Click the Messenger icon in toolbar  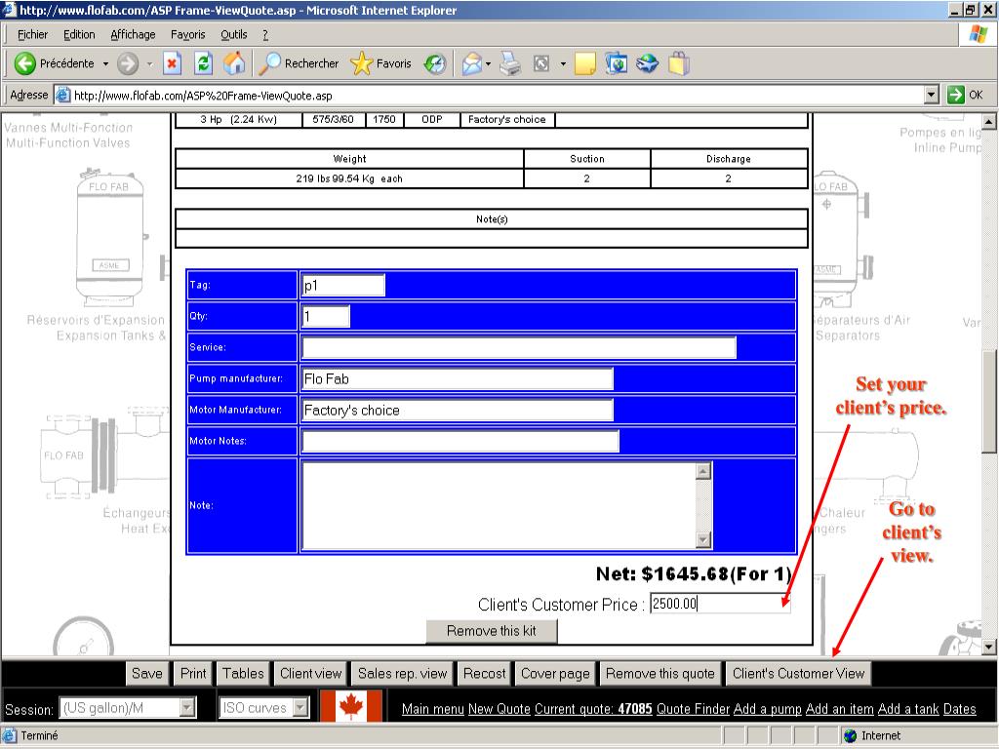pos(648,63)
